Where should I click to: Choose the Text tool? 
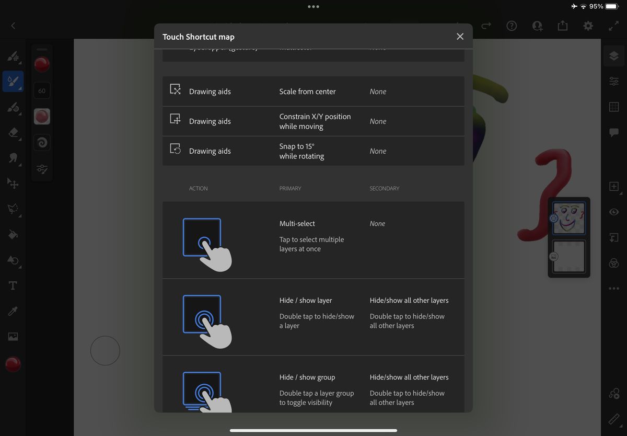(x=13, y=285)
